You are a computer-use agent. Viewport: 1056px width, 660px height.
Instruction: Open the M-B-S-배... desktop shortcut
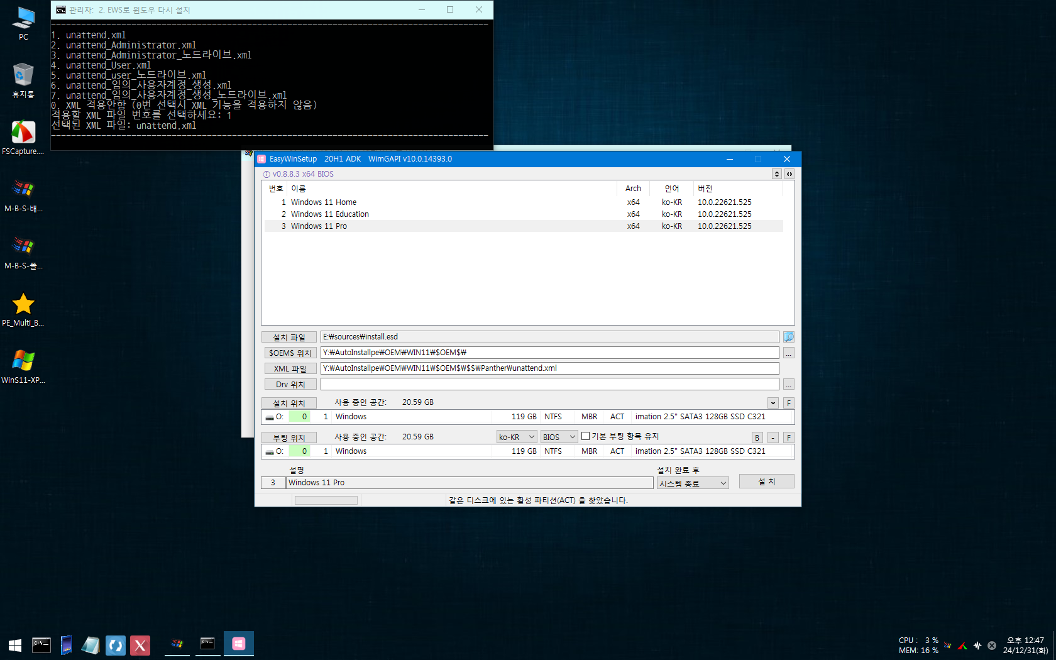[x=23, y=195]
